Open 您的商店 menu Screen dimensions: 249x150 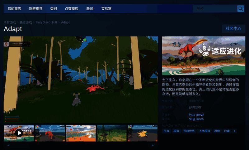[x=14, y=9]
